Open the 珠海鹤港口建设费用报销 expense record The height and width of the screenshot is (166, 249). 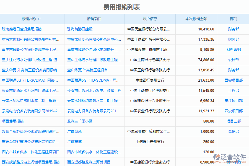22,29
